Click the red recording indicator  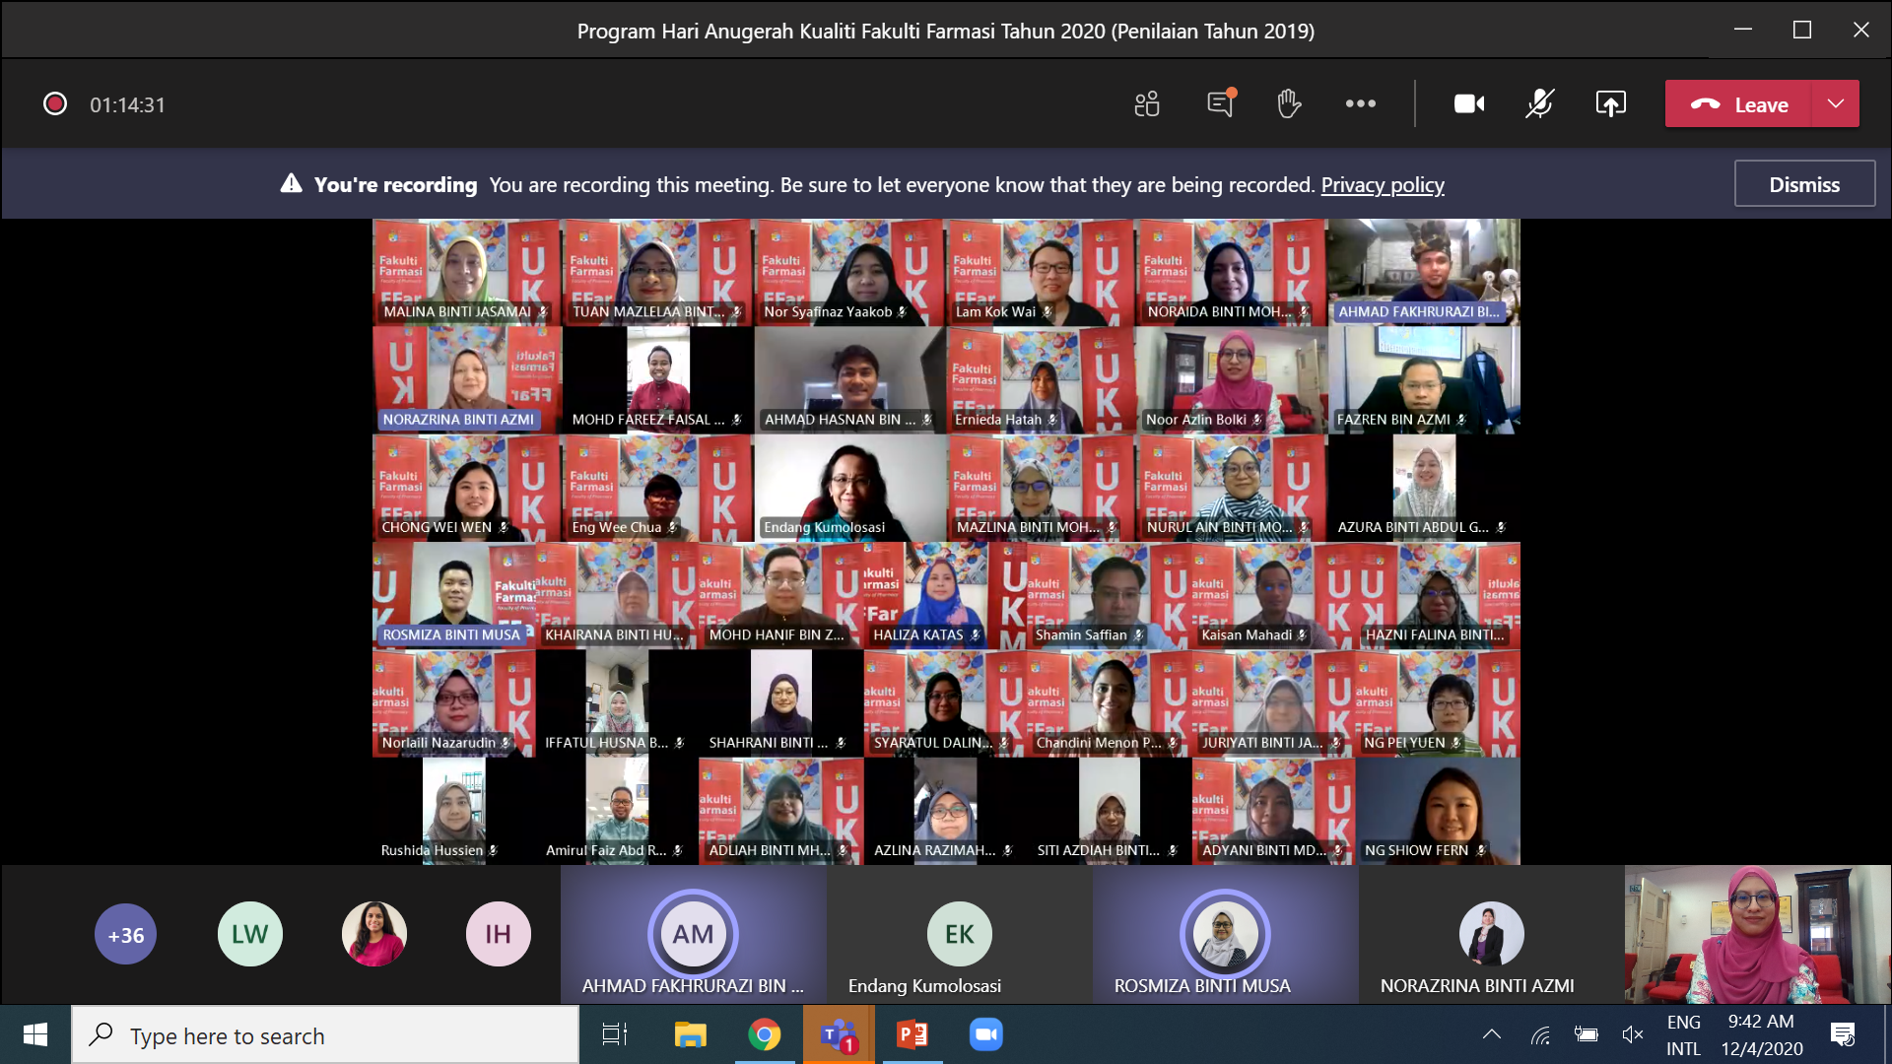pos(55,104)
